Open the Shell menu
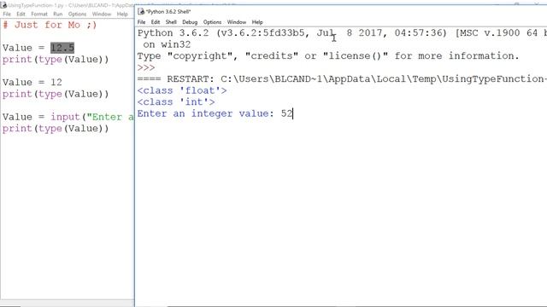 [171, 22]
